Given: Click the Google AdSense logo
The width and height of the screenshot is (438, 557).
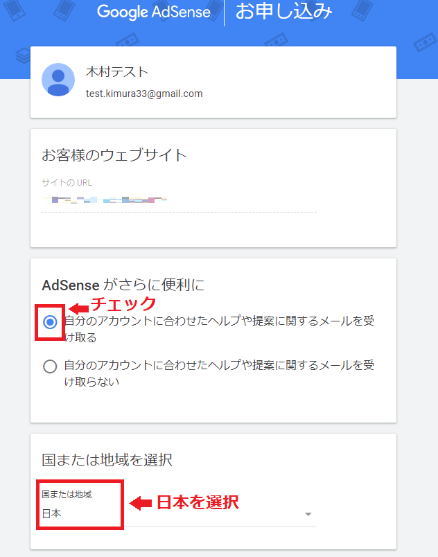Looking at the screenshot, I should click(154, 12).
